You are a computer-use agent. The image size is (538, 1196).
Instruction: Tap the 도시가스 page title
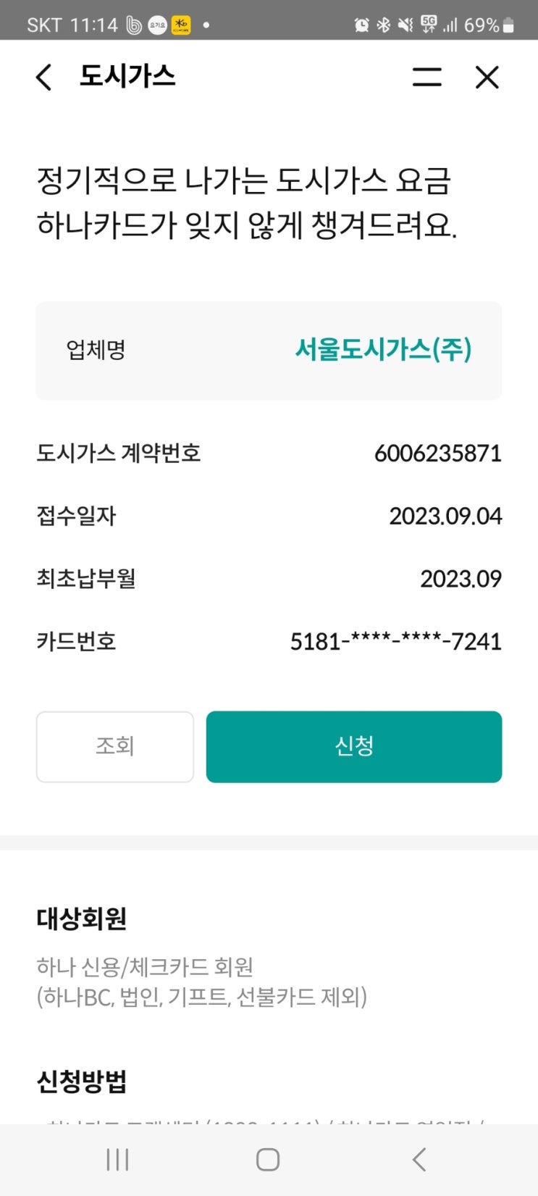(x=127, y=76)
